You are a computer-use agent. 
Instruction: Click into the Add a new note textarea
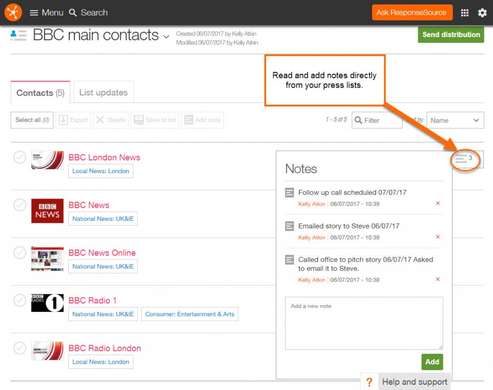(364, 323)
